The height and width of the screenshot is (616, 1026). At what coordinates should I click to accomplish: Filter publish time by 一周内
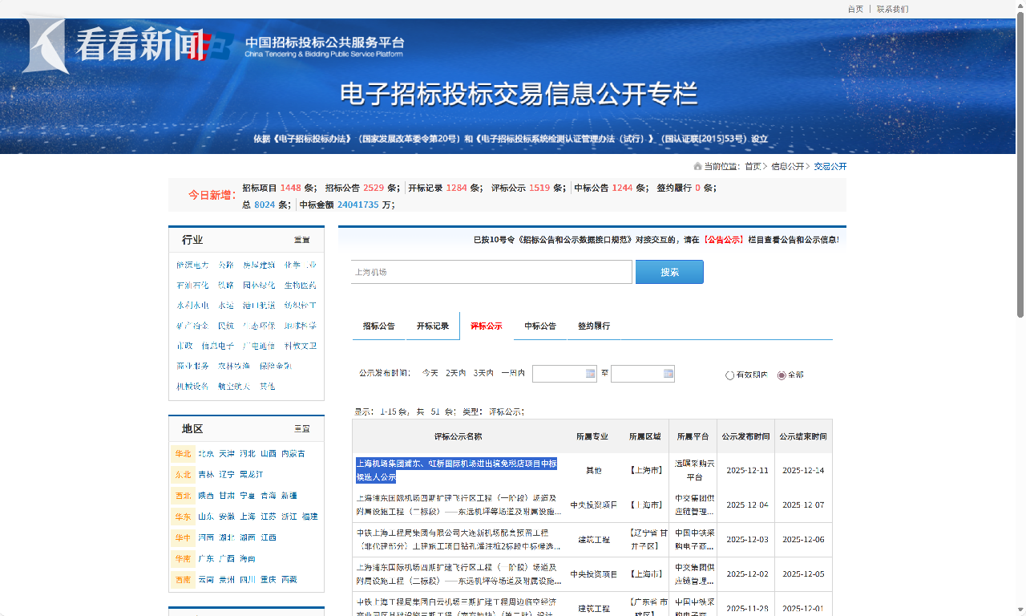click(x=513, y=374)
